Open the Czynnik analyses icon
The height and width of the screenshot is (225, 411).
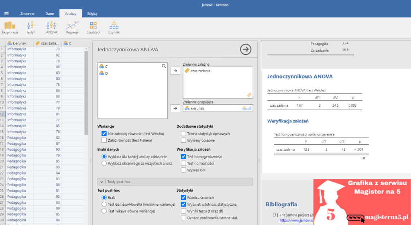(x=114, y=27)
